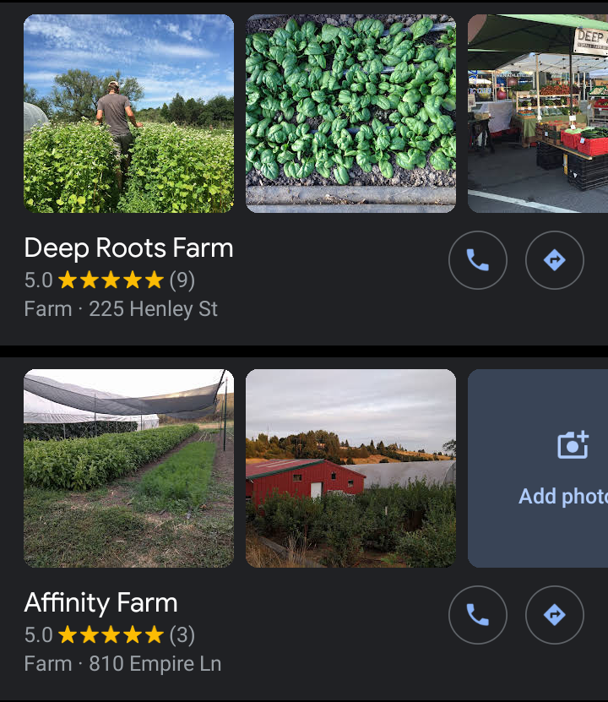Select the 225 Henley St address
The height and width of the screenshot is (702, 608).
coord(153,309)
